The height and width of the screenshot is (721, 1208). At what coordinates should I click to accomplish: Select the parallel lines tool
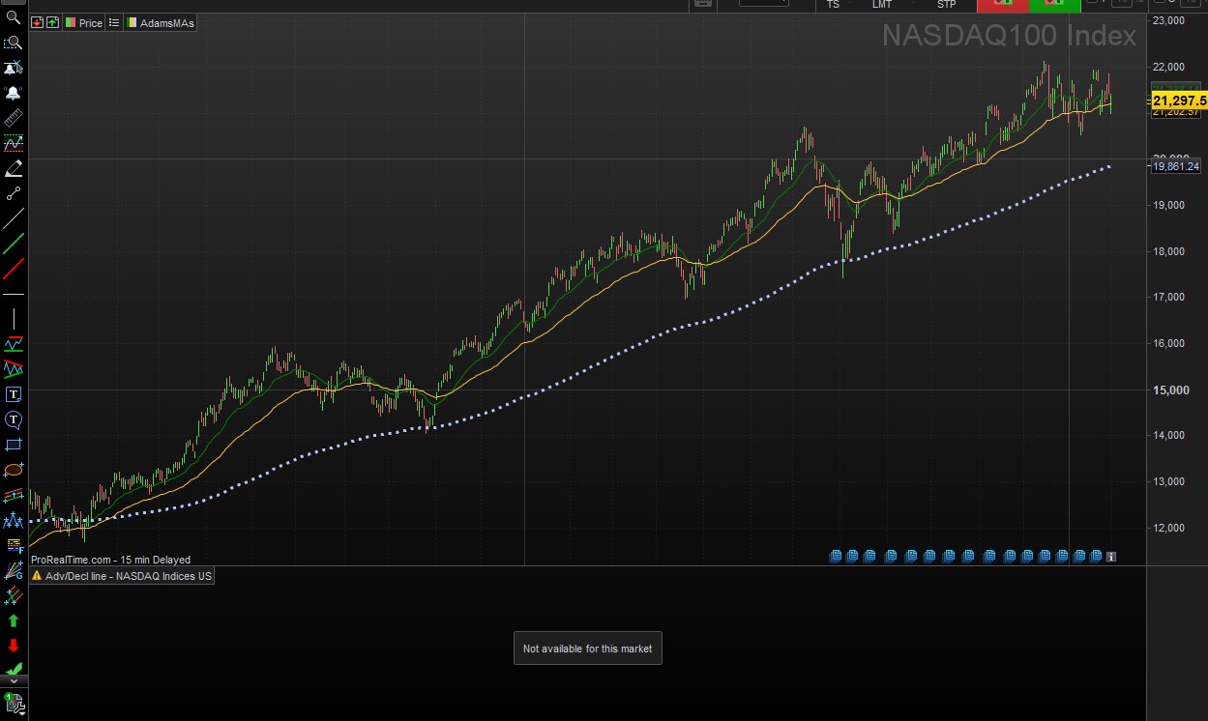tap(14, 595)
